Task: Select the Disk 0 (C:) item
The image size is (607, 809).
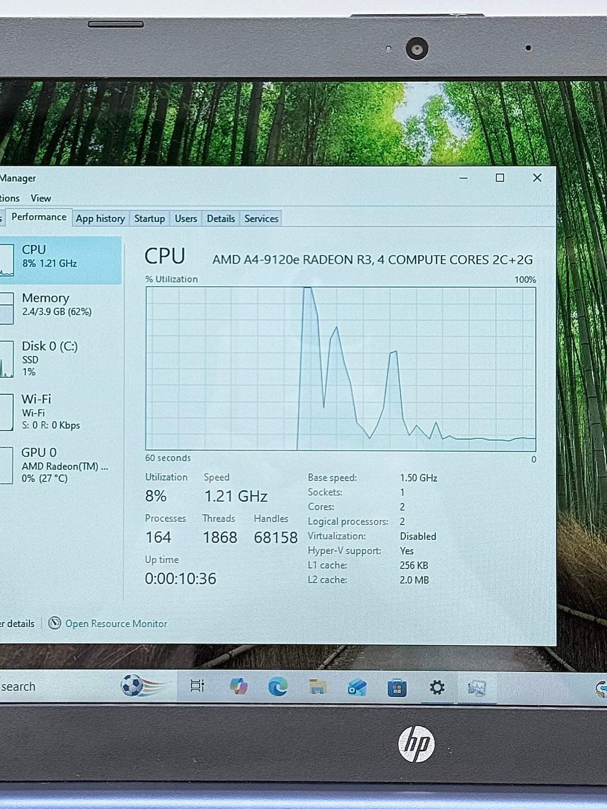Action: (61, 358)
